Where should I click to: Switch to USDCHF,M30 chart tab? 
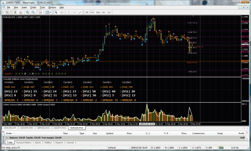[27, 128]
